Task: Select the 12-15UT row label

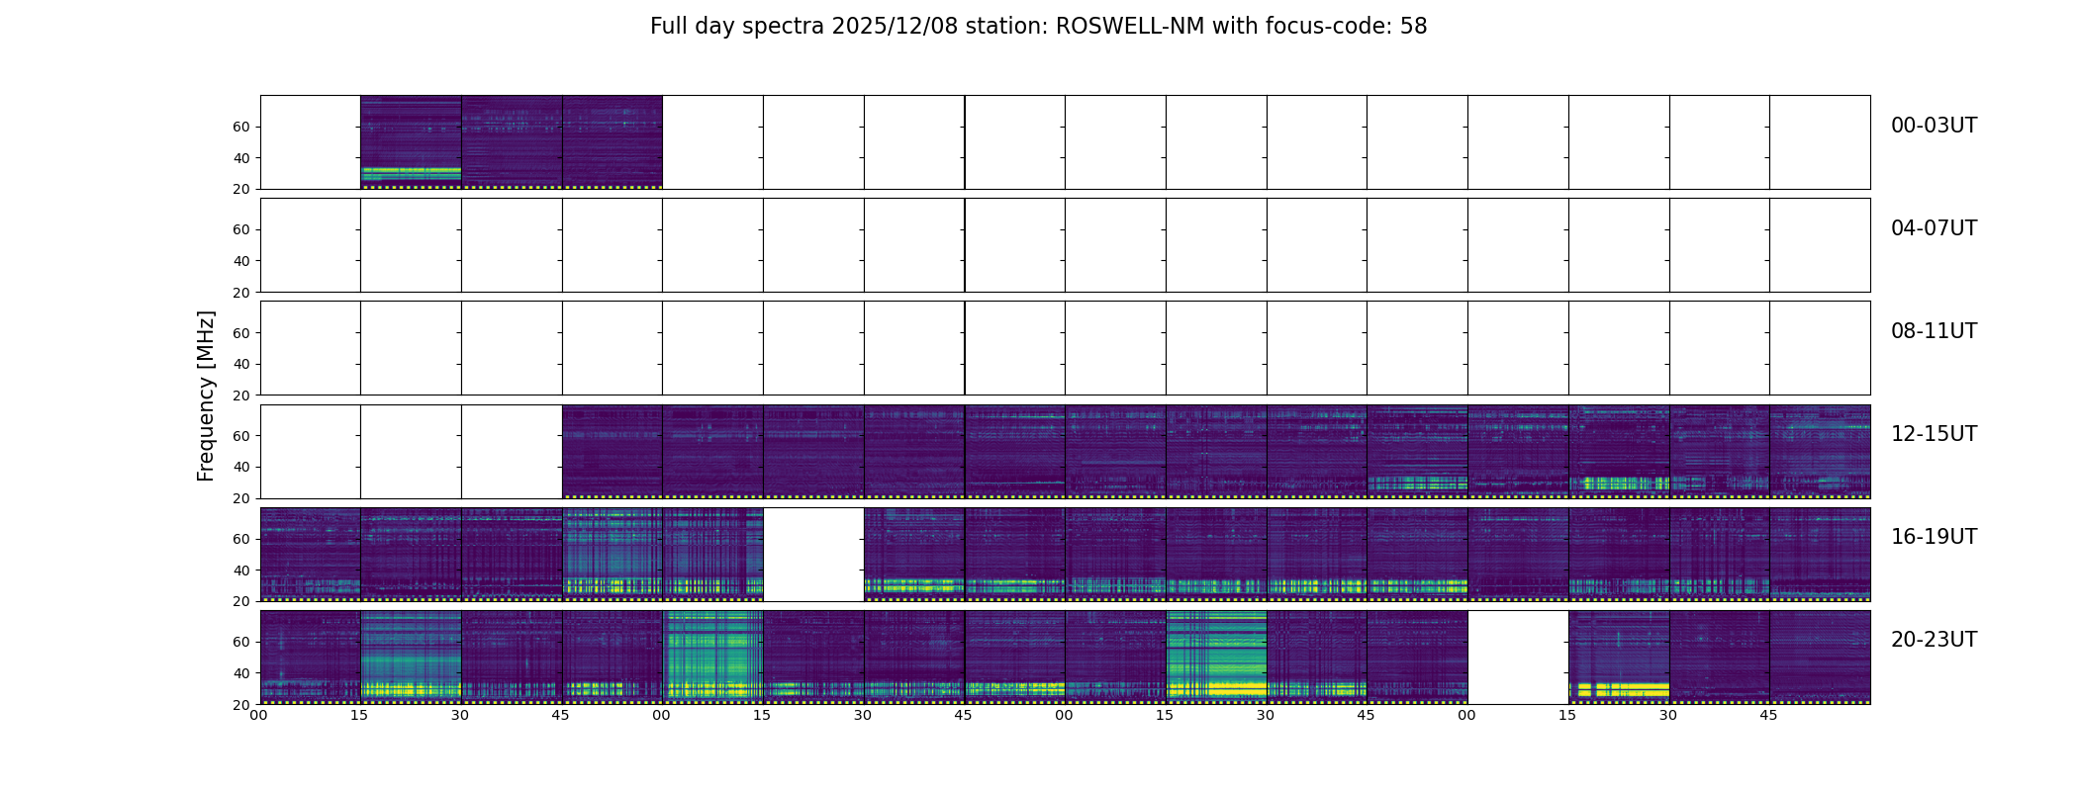Action: point(1934,434)
